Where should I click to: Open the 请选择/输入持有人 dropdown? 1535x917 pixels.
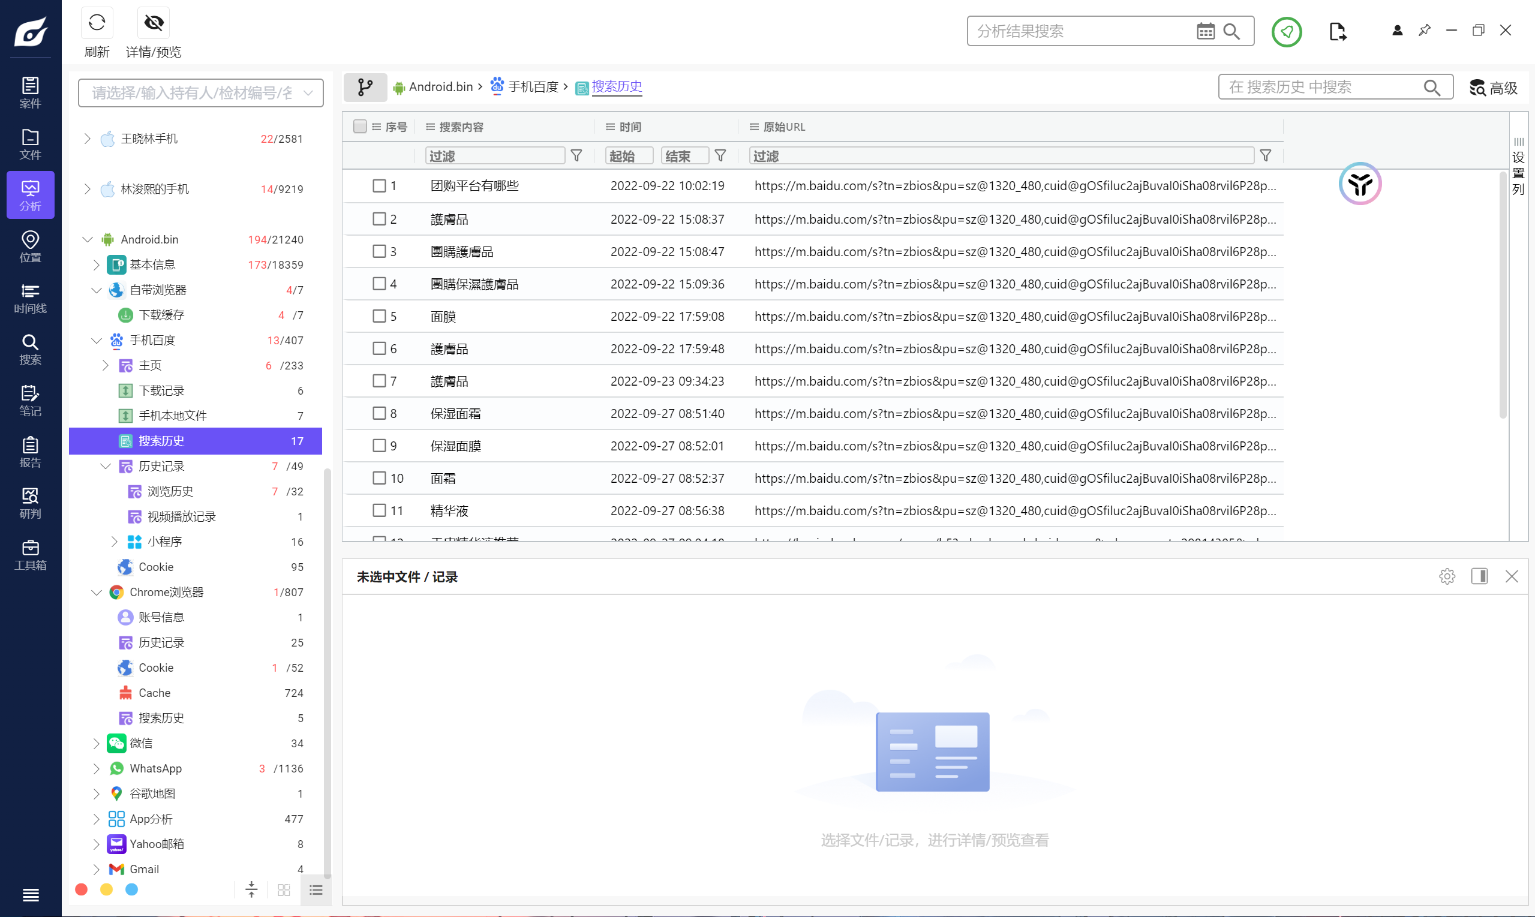(x=200, y=93)
